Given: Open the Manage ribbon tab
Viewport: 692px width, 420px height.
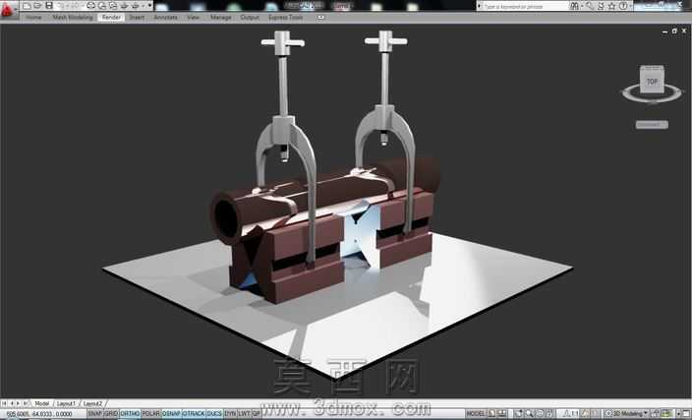Looking at the screenshot, I should [220, 18].
